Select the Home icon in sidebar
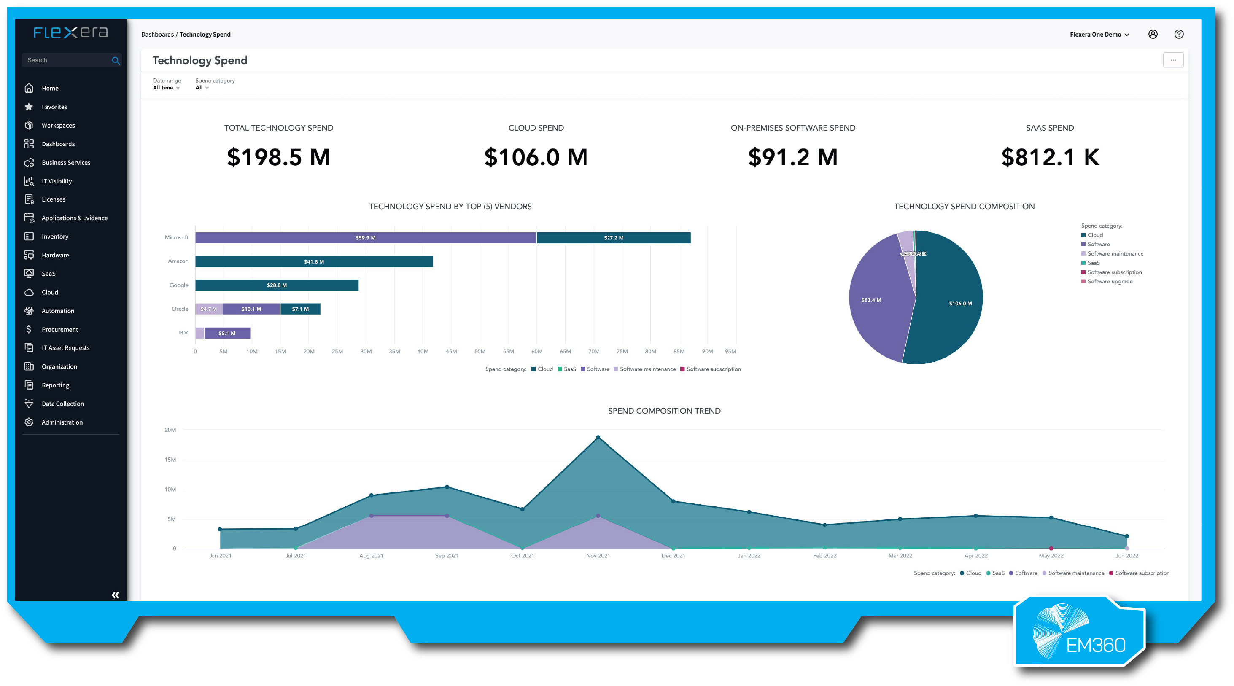 click(x=29, y=88)
